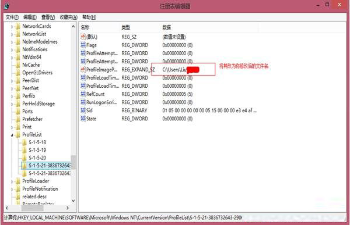Click the NvCache folder icon
The height and width of the screenshot is (225, 350).
(x=18, y=65)
